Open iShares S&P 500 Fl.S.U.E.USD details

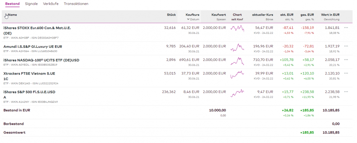(29, 92)
